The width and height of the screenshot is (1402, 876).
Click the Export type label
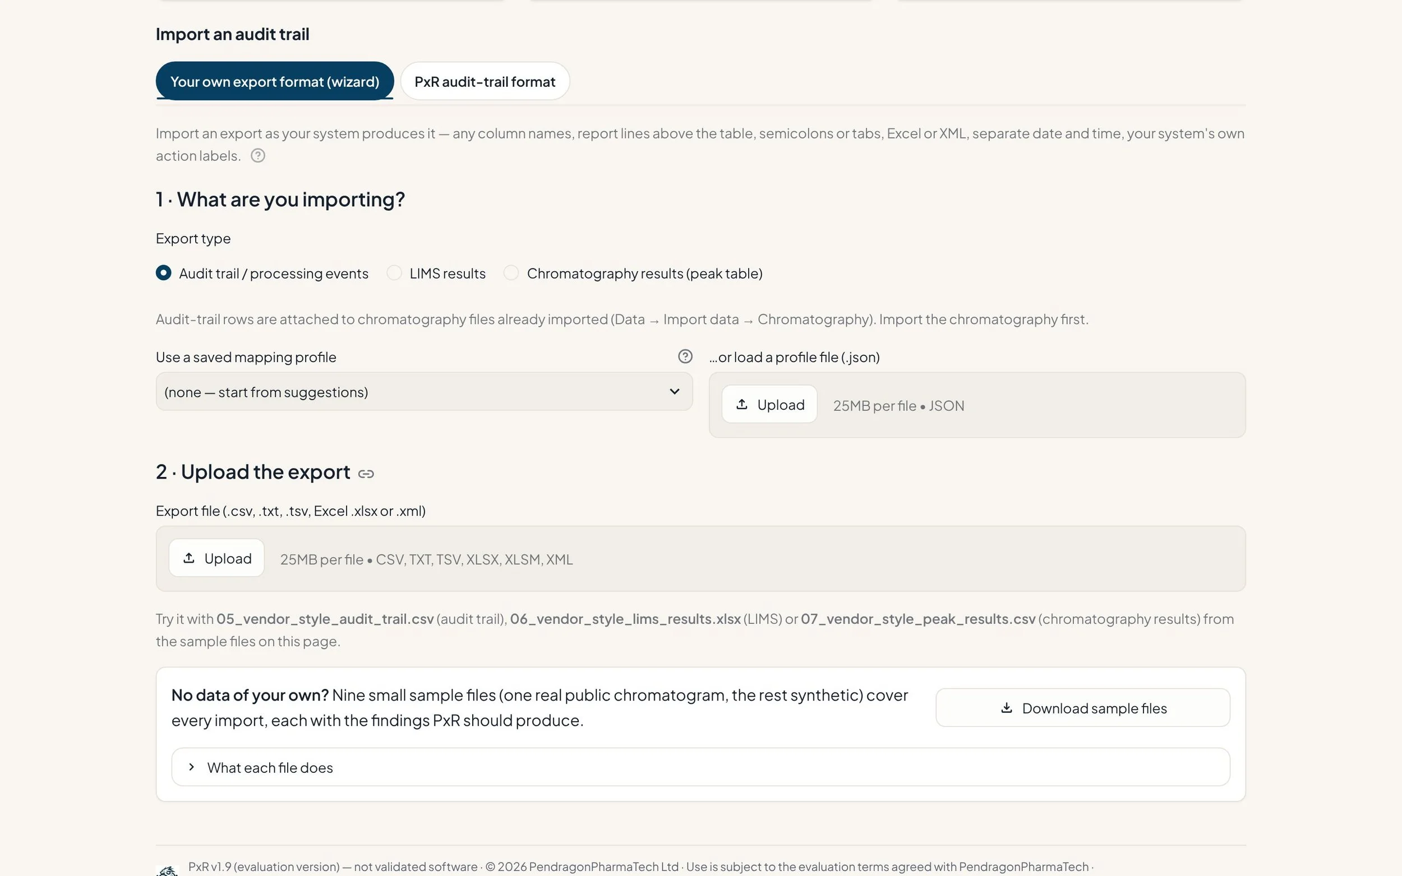[193, 239]
